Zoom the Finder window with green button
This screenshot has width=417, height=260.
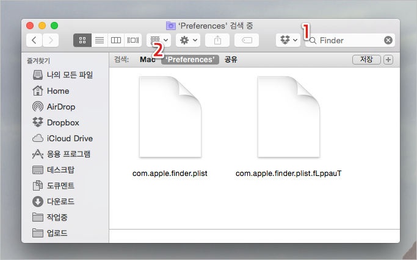[54, 26]
